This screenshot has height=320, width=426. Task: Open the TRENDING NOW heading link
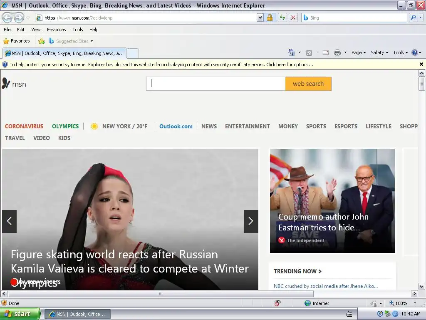(297, 271)
